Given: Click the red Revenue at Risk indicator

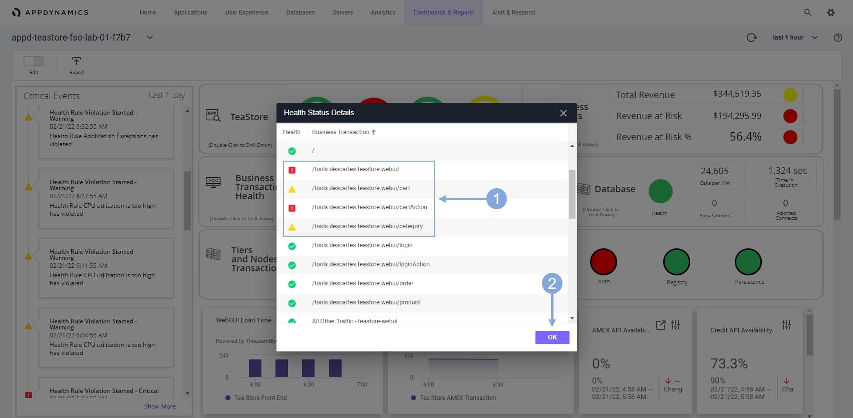Looking at the screenshot, I should coord(790,116).
